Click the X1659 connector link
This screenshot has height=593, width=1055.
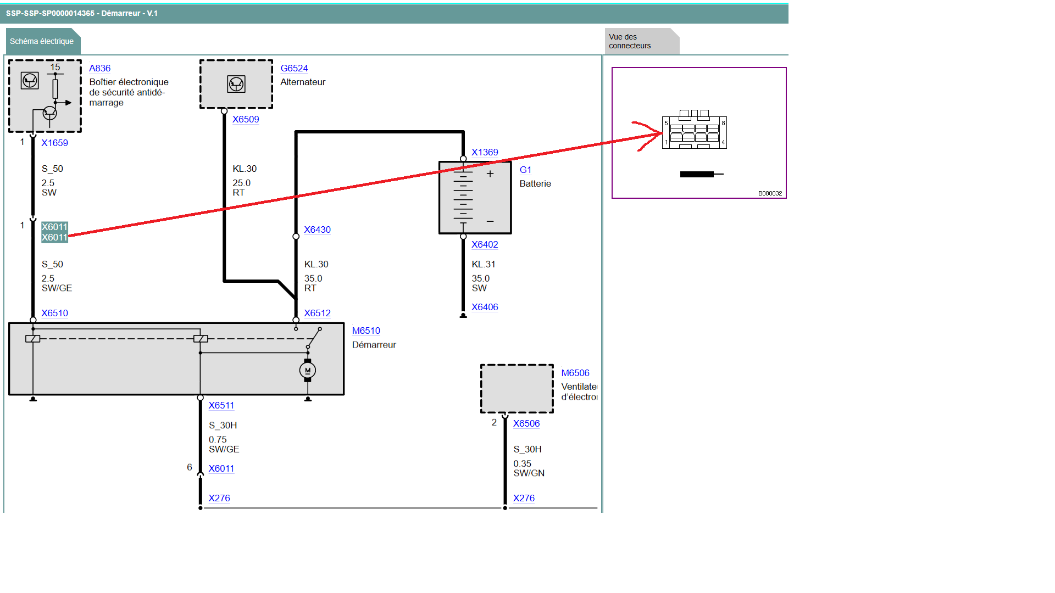[54, 143]
